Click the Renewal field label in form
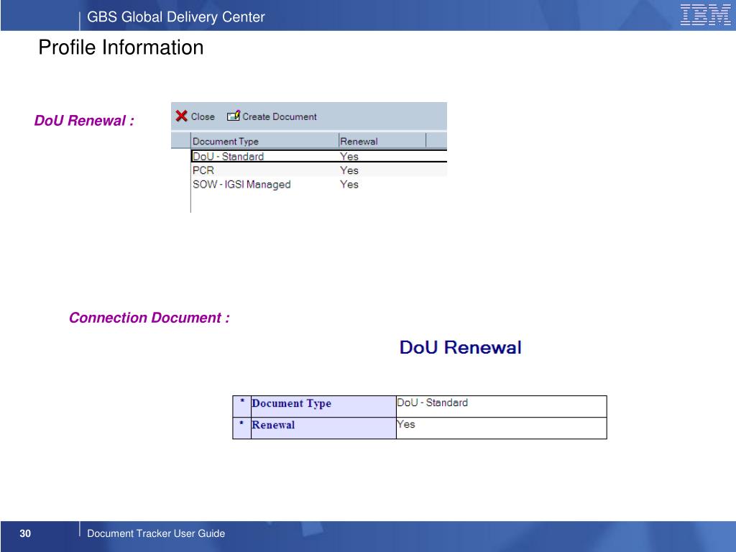This screenshot has width=736, height=552. click(x=273, y=425)
